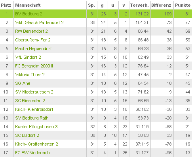Open SV Niederaussem 2 team page
The height and width of the screenshot is (157, 192).
coord(34,92)
